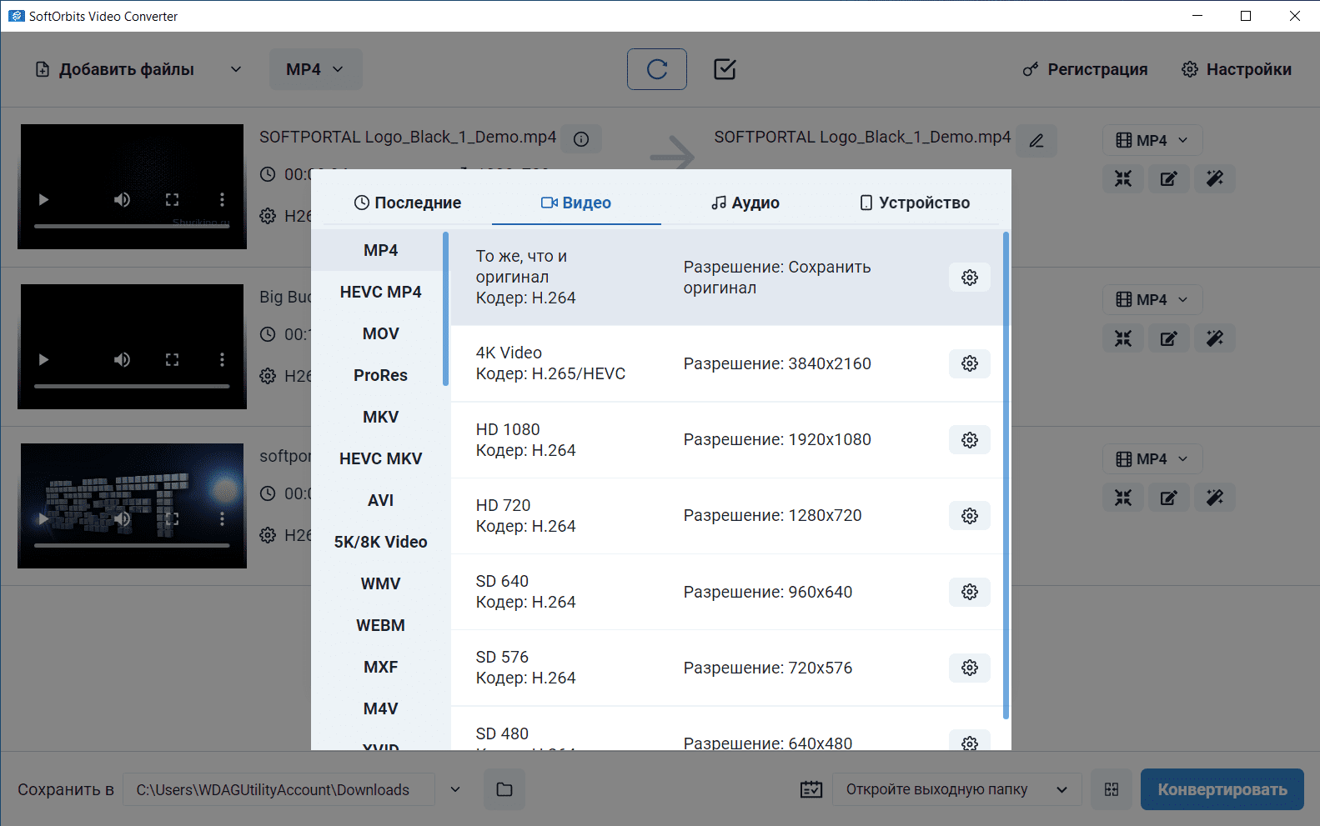Open MP4 format dropdown for second video
The image size is (1320, 826).
(x=1152, y=299)
